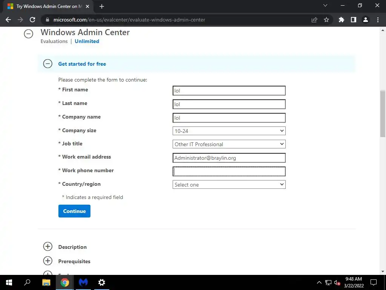
Task: Go back to the previous page
Action: click(8, 20)
